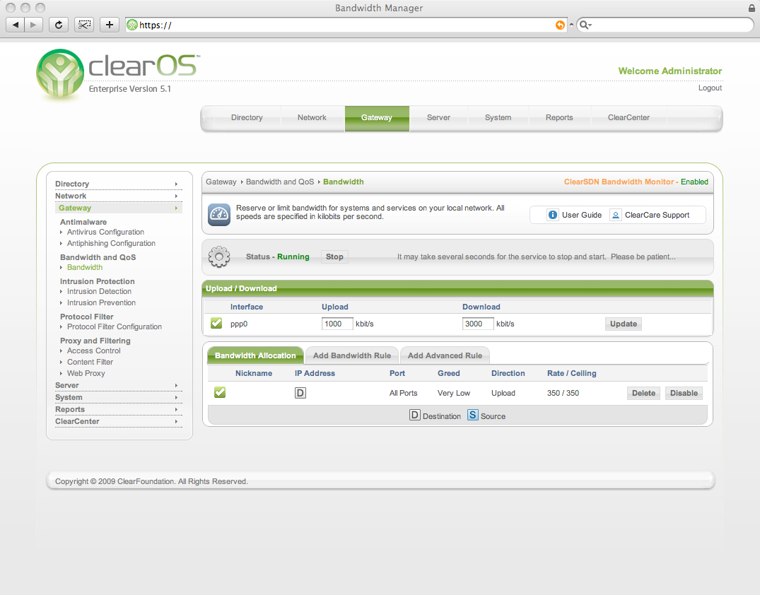Click the web clip scissors icon
Image resolution: width=760 pixels, height=595 pixels.
[84, 25]
